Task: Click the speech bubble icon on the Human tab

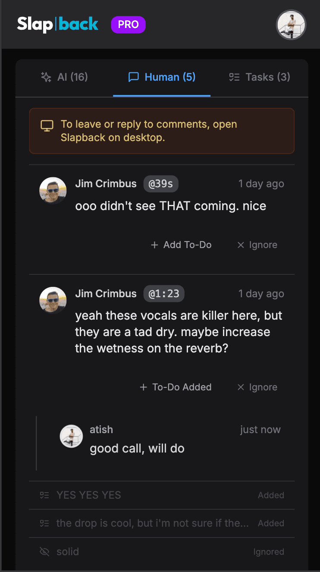Action: [134, 77]
